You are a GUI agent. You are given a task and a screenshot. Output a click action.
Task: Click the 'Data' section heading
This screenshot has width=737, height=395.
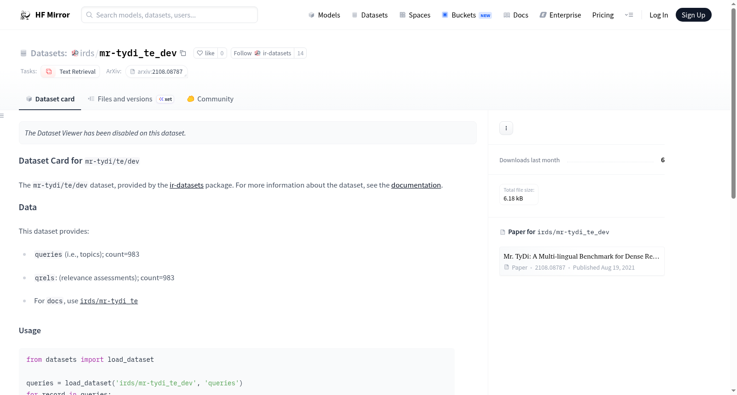pos(28,207)
